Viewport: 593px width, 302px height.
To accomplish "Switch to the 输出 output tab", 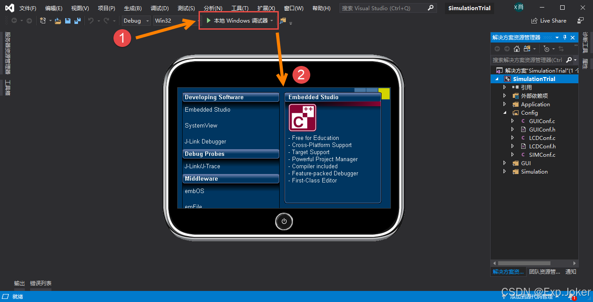I will (x=20, y=283).
